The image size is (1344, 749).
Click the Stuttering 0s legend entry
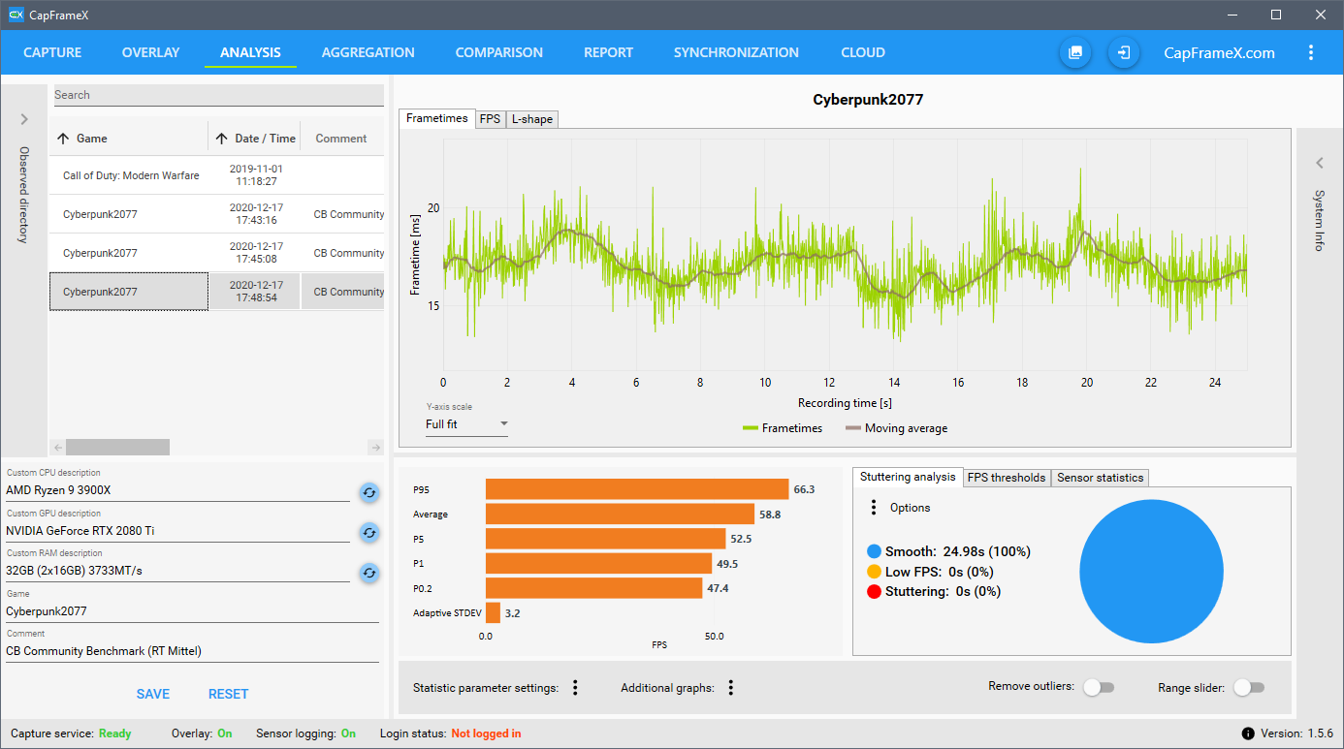[x=935, y=591]
